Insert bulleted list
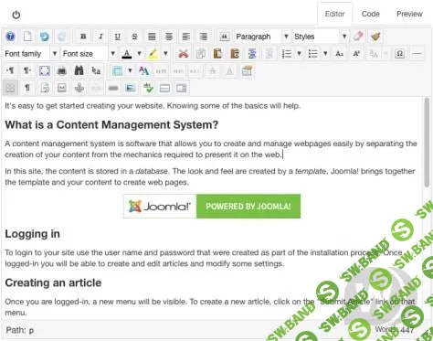Image resolution: width=433 pixels, height=341 pixels. [312, 54]
